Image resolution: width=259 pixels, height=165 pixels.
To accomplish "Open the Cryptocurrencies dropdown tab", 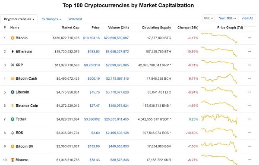I will (19, 19).
